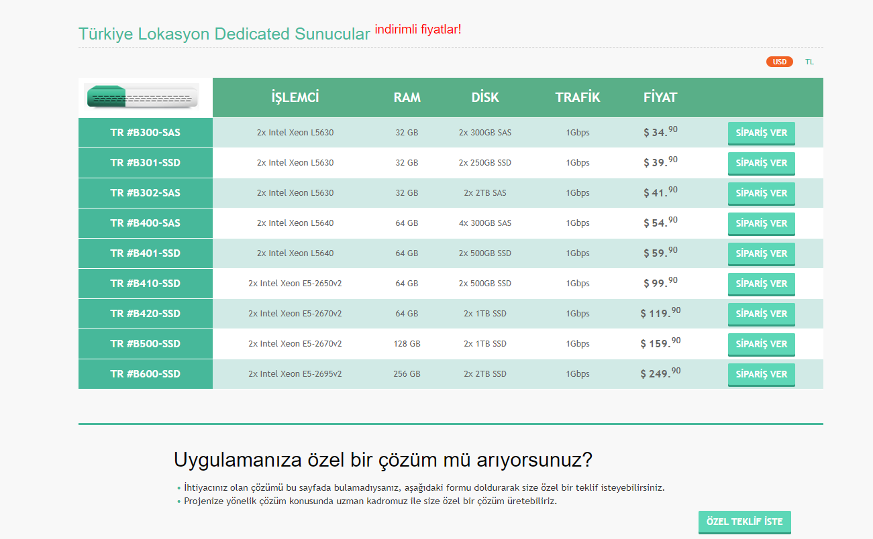Click Sipariş Ver for TR #B302-SAS

coord(762,194)
